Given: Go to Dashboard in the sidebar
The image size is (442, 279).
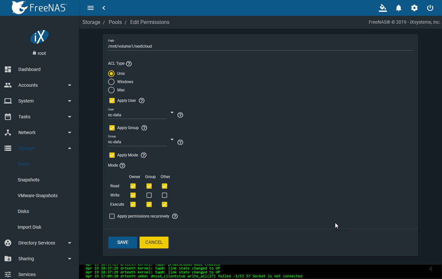Looking at the screenshot, I should pyautogui.click(x=30, y=69).
